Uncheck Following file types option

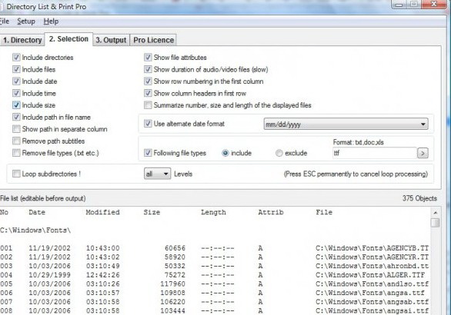coord(148,153)
